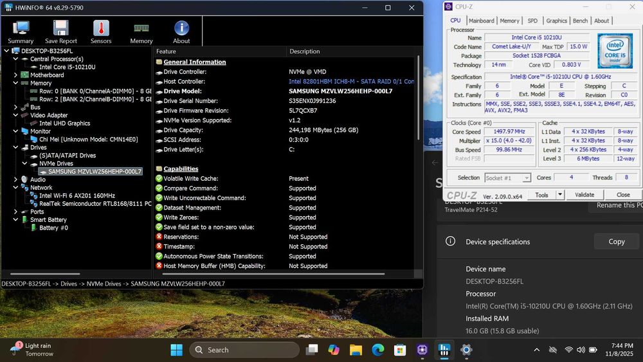Switch to HWiNFO taskbar icon
Screen dimensions: 643x362
tap(444, 350)
